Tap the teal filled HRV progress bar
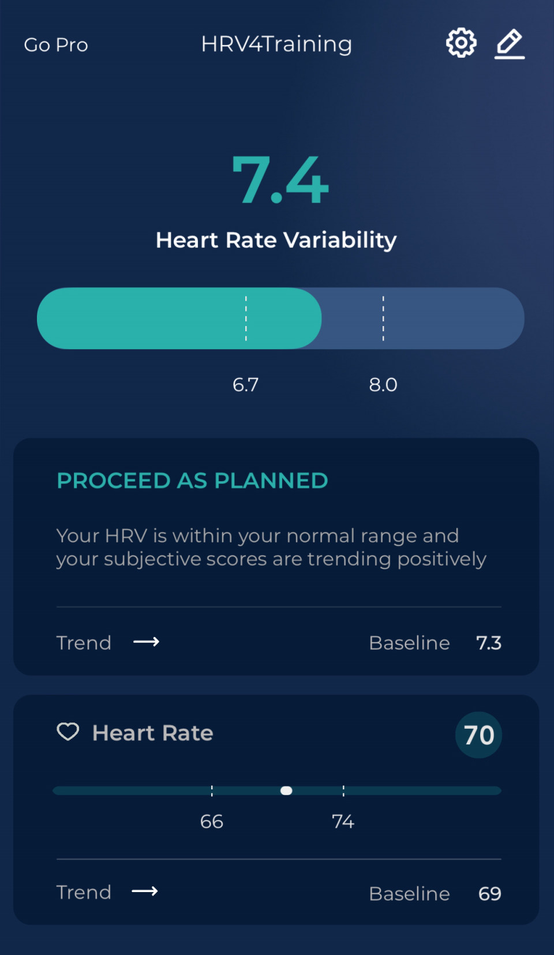Screen dimensions: 554x955 179,319
